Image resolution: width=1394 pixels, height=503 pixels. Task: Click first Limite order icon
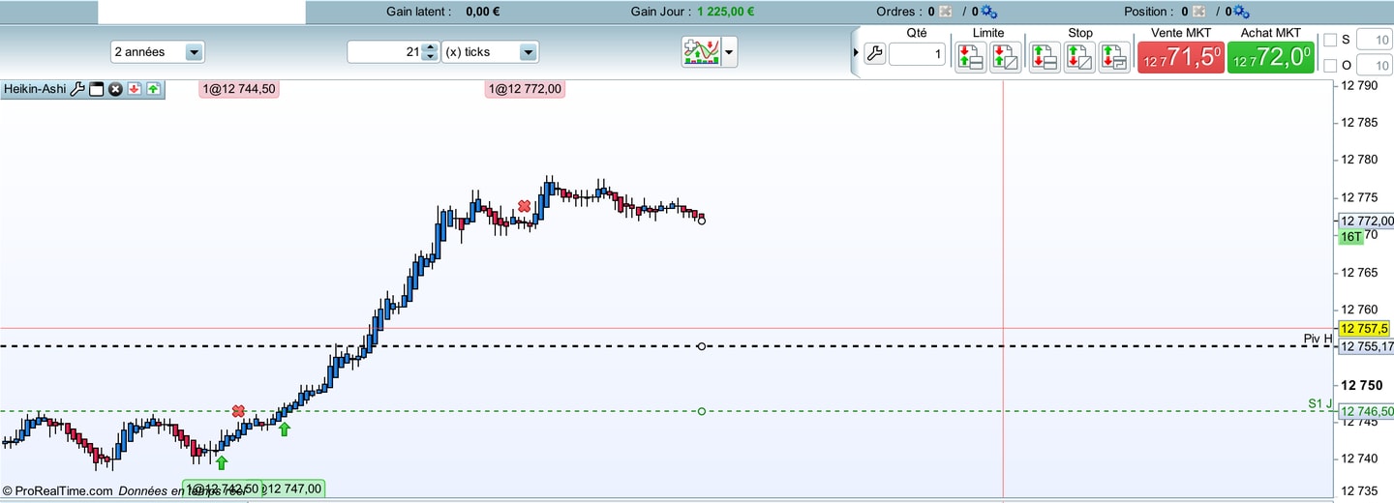(971, 57)
